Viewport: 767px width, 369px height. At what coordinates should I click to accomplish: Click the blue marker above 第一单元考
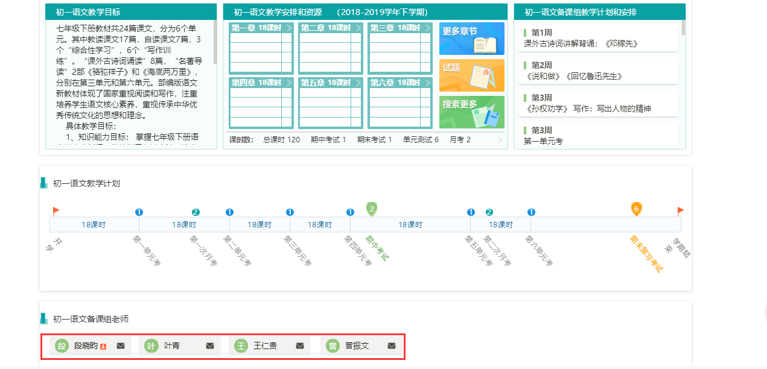(x=139, y=212)
